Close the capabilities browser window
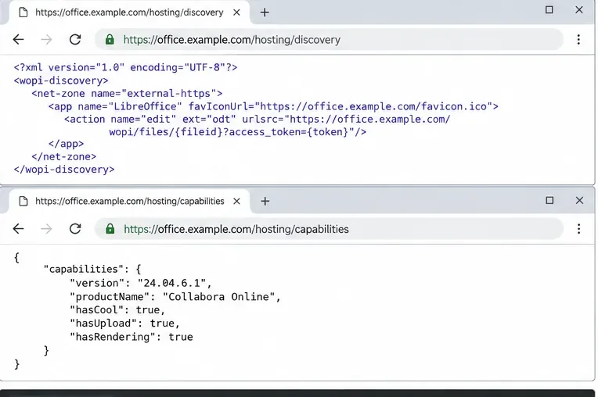Viewport: 598px width, 397px height. 579,200
